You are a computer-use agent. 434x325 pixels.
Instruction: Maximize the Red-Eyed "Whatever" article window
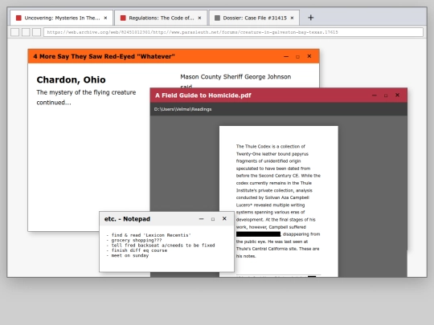298,57
